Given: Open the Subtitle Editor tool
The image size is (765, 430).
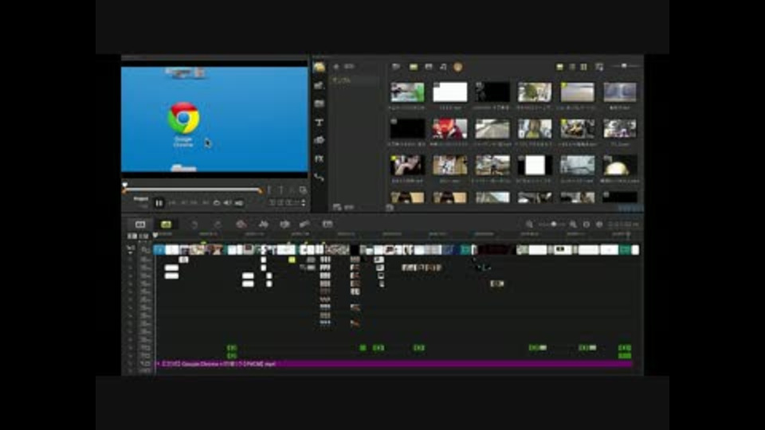Looking at the screenshot, I should (328, 225).
